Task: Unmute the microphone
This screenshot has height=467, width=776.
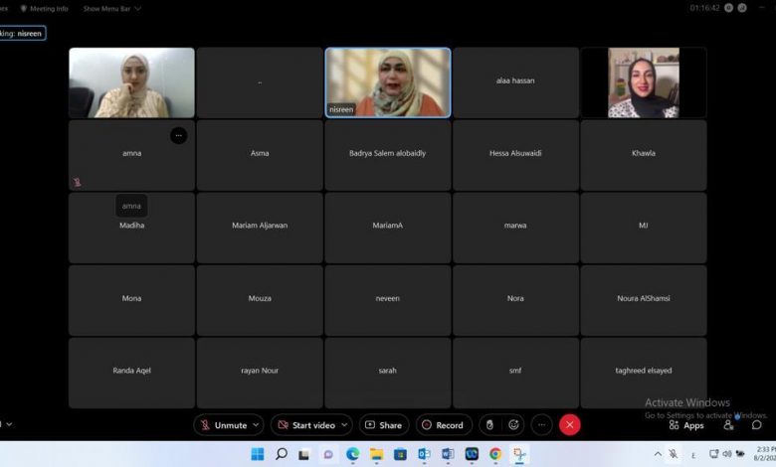Action: 223,425
